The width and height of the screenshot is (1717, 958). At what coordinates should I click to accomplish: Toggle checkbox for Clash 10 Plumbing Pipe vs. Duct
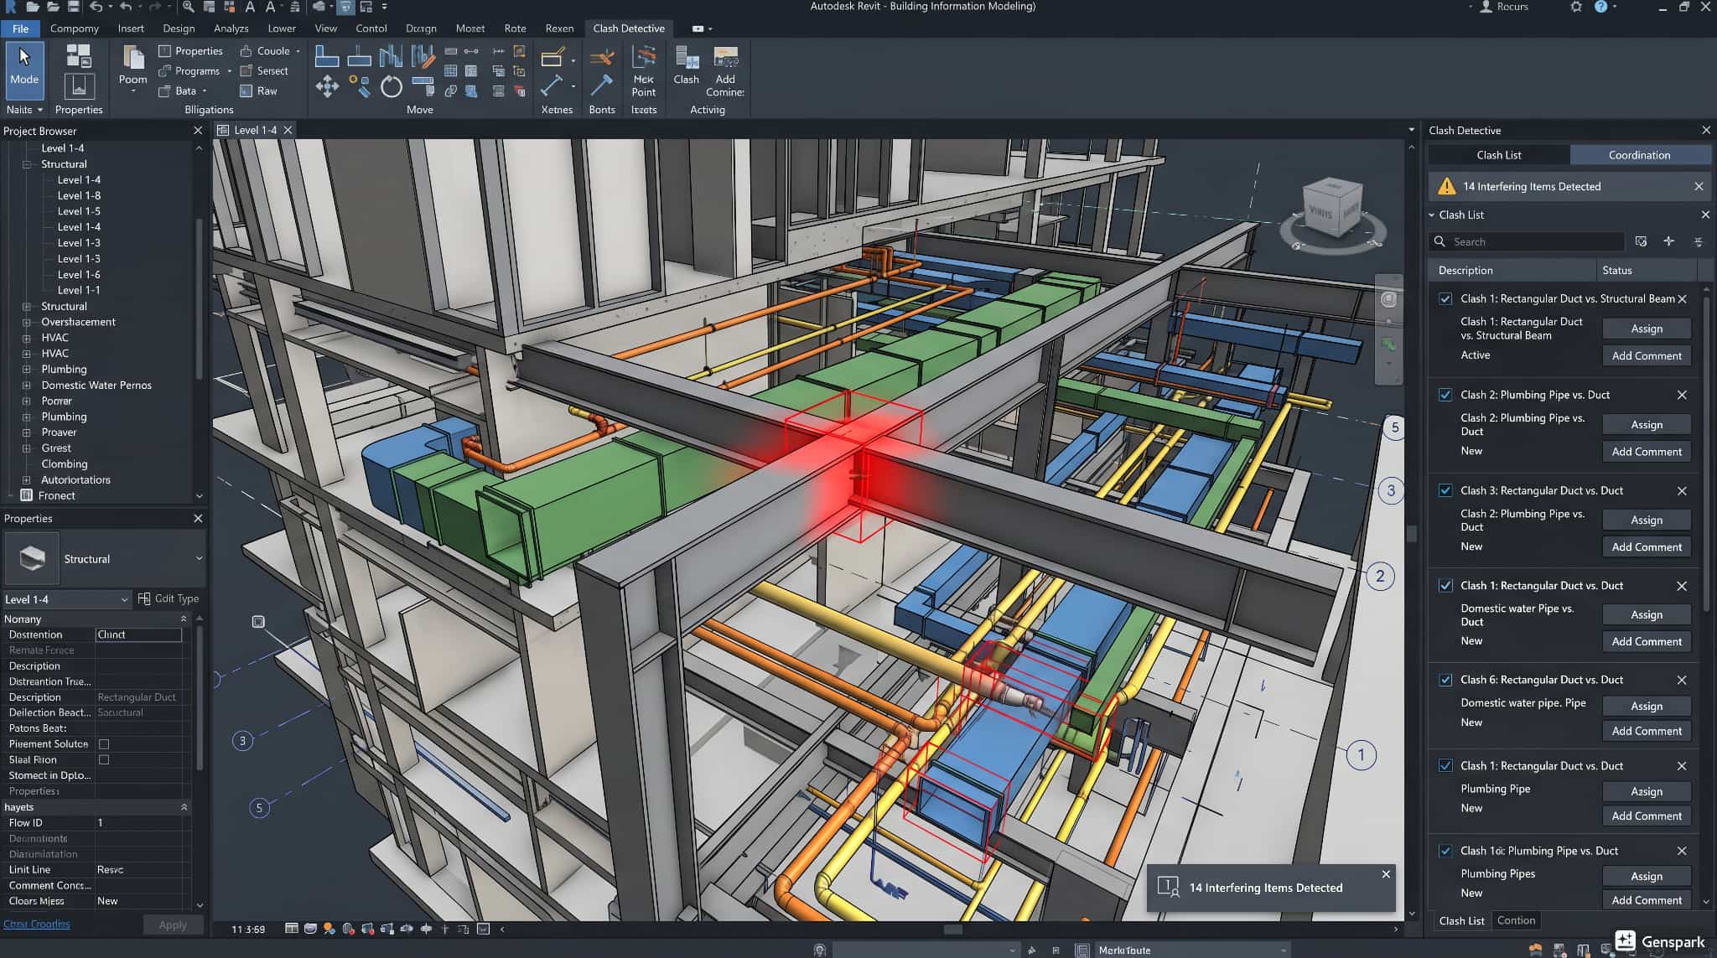tap(1445, 851)
